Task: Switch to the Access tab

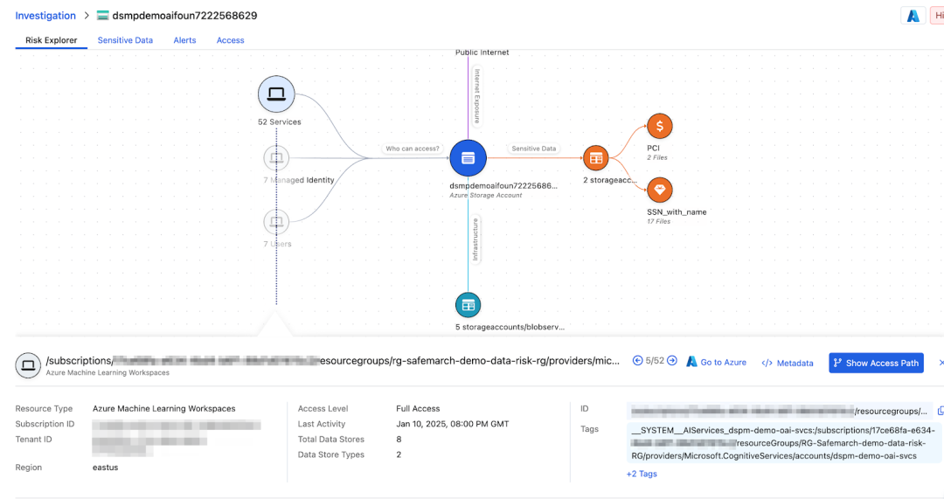Action: 231,40
